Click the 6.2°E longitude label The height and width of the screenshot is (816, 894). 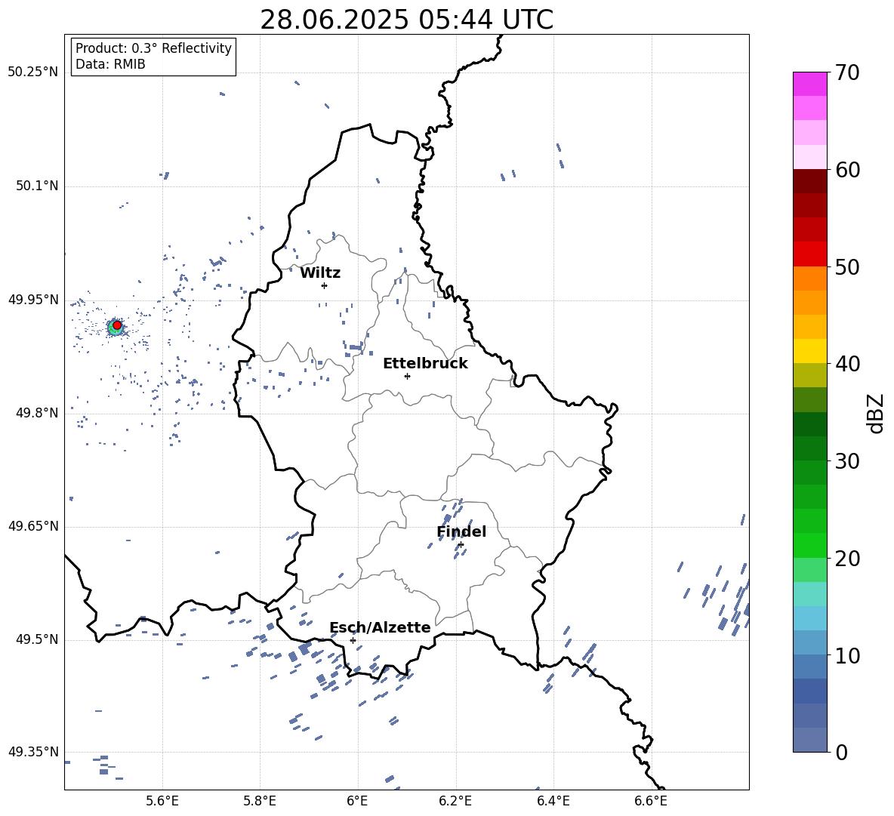click(455, 801)
